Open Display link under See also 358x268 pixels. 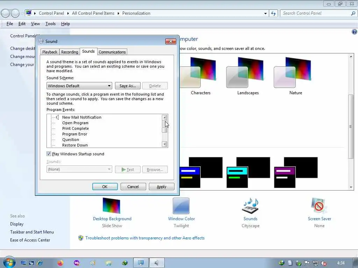click(17, 224)
